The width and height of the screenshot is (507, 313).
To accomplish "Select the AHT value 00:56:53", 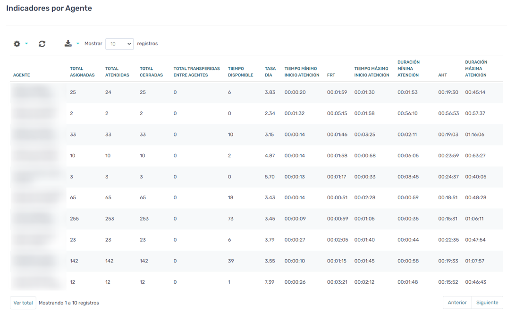I will point(448,113).
